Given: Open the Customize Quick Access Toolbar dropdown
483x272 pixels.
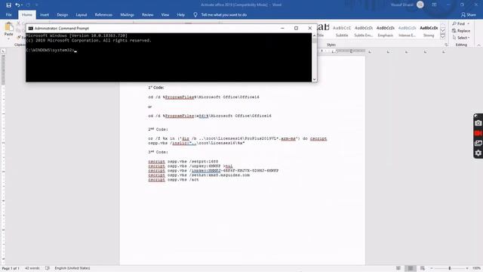Looking at the screenshot, I should pos(37,5).
